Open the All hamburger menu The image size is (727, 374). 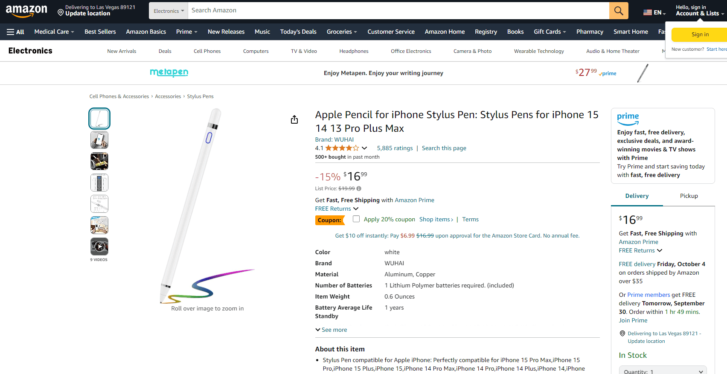point(15,32)
